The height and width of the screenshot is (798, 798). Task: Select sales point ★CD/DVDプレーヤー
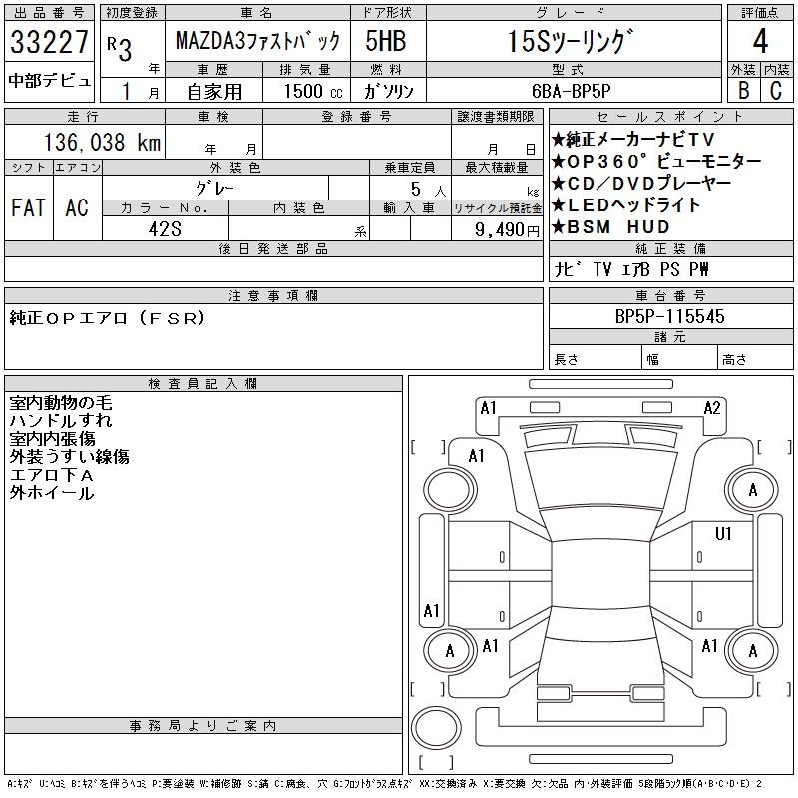641,184
